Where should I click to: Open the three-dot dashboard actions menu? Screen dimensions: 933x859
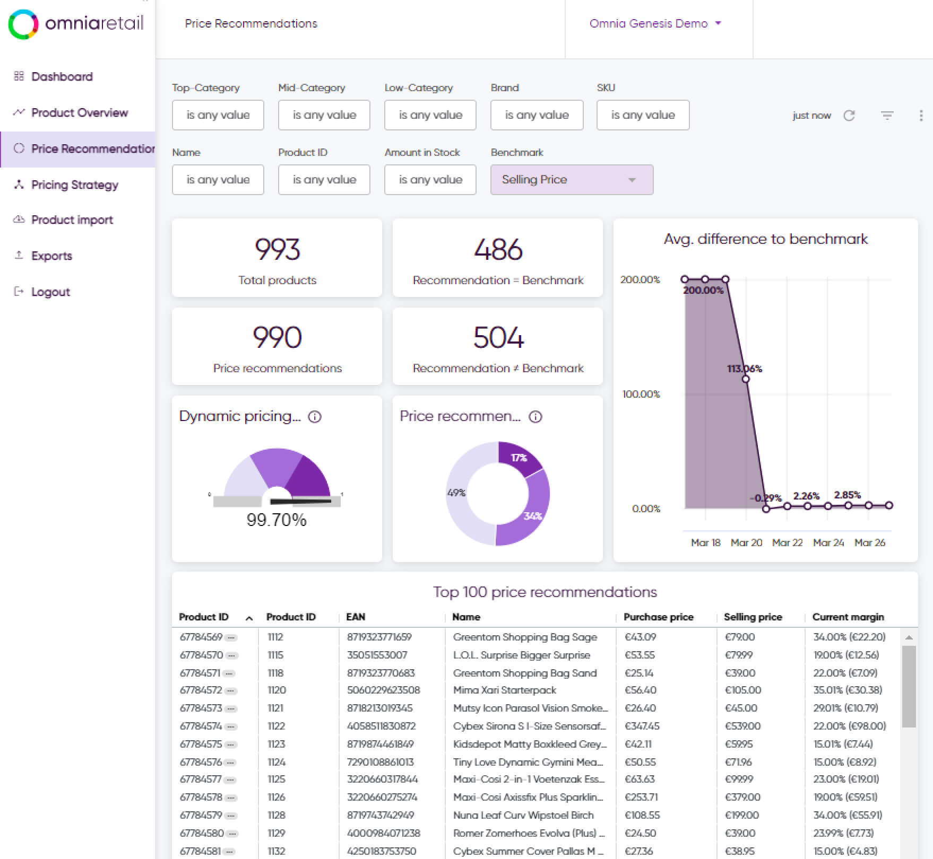tap(921, 116)
